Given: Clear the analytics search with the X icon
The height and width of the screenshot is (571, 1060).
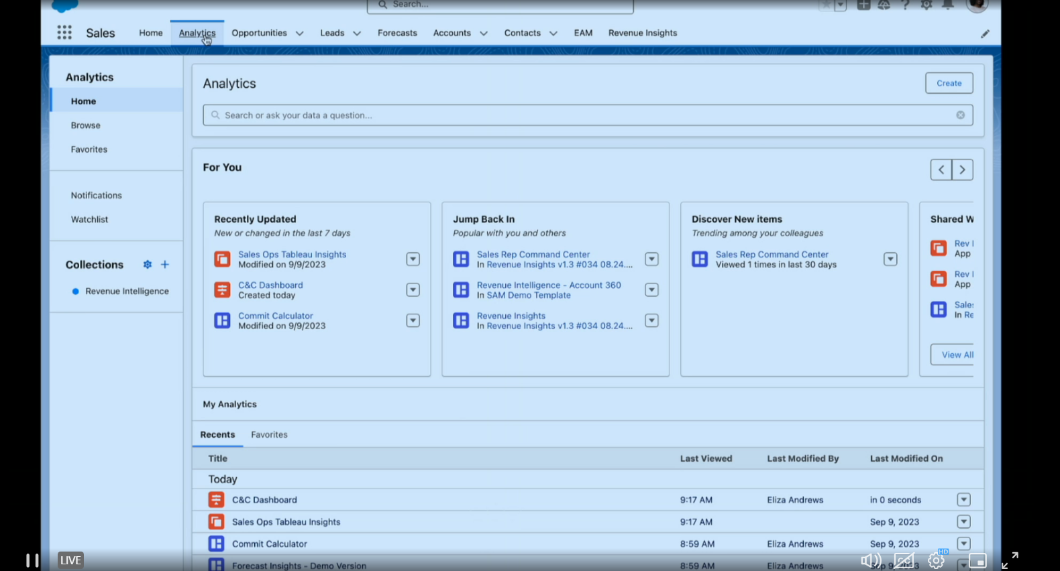Looking at the screenshot, I should point(961,115).
